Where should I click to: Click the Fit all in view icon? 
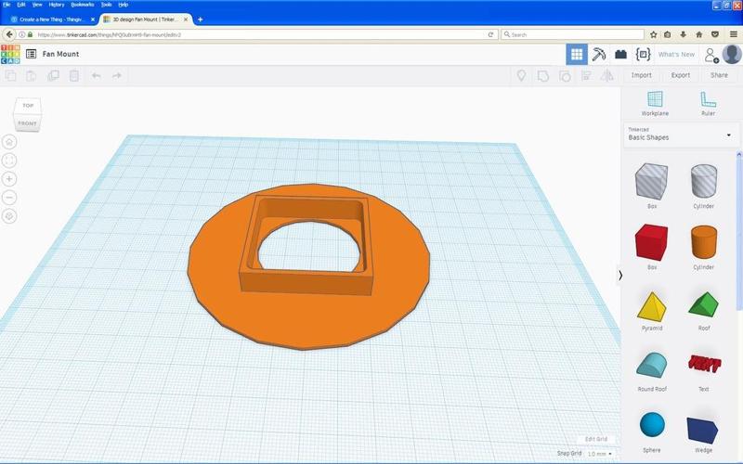tap(9, 161)
